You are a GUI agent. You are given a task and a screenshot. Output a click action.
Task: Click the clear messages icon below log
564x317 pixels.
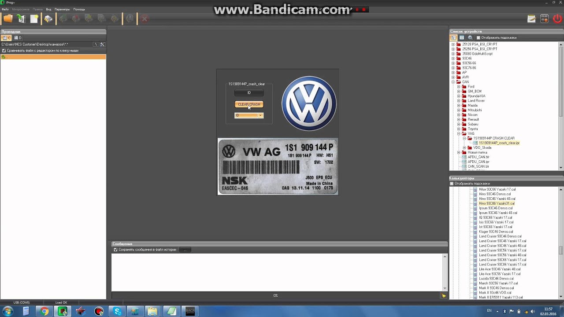444,295
